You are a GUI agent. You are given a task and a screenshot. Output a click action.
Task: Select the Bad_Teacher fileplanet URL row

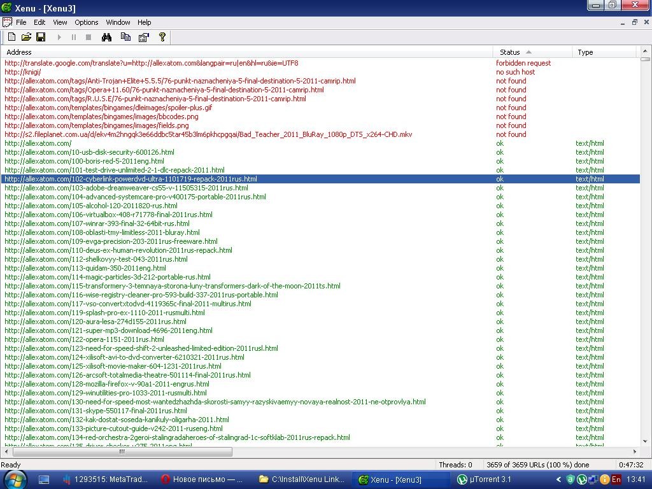[x=320, y=134]
